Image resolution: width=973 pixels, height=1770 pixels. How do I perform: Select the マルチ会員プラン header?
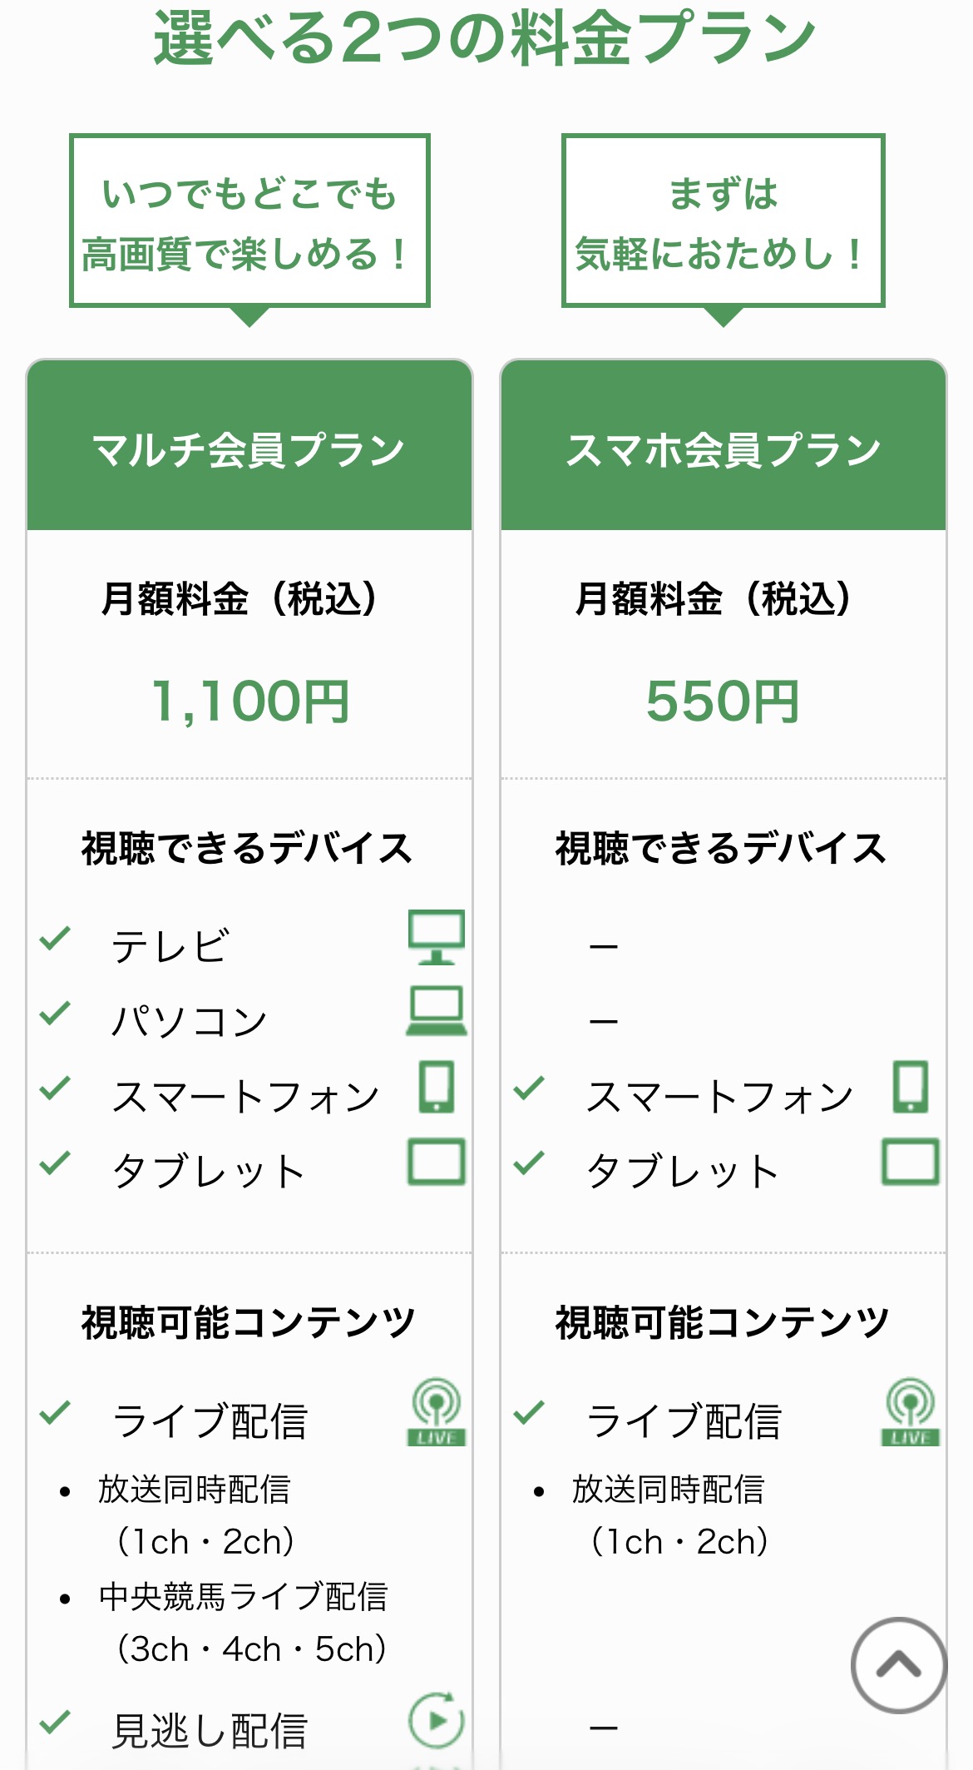pos(249,449)
